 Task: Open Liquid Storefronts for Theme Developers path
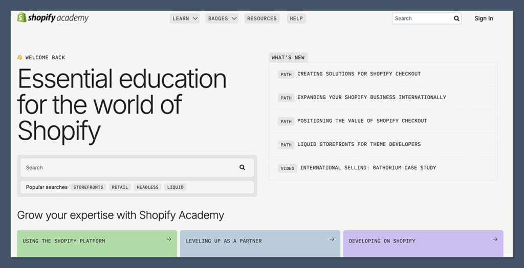[x=383, y=144]
